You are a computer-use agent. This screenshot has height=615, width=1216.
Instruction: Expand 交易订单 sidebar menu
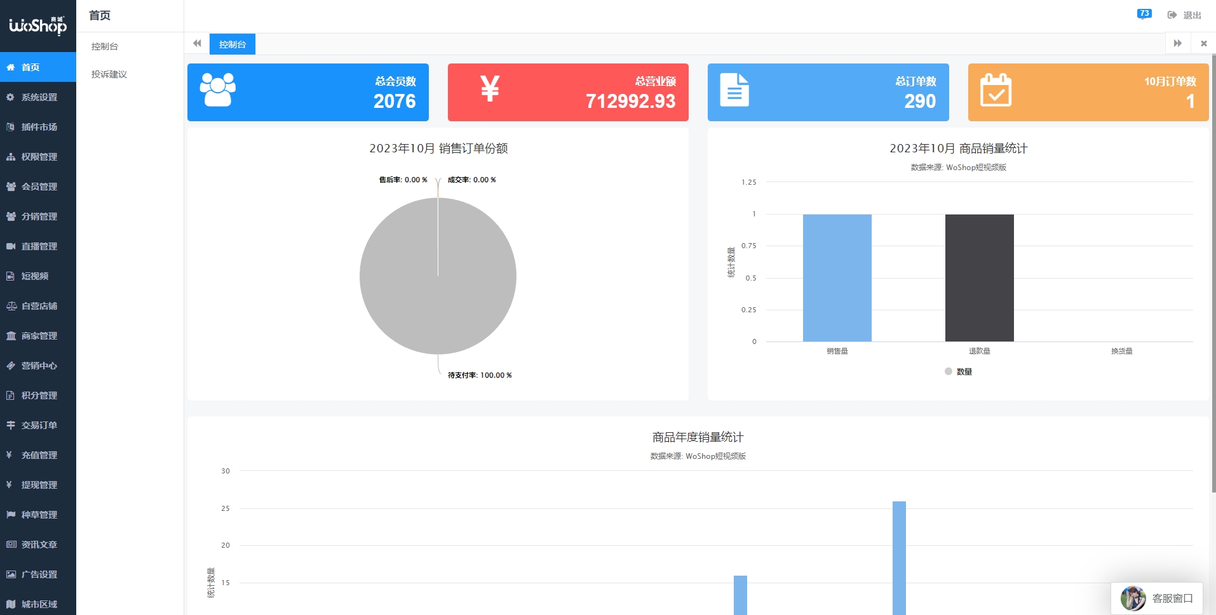point(39,425)
